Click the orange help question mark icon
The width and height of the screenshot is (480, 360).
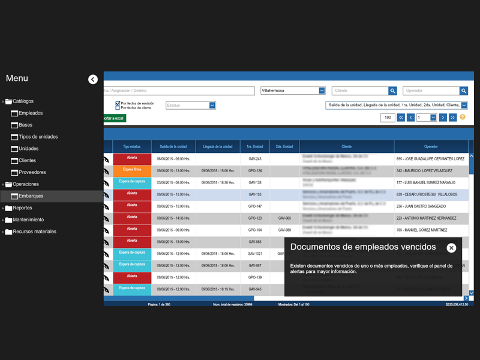click(463, 117)
